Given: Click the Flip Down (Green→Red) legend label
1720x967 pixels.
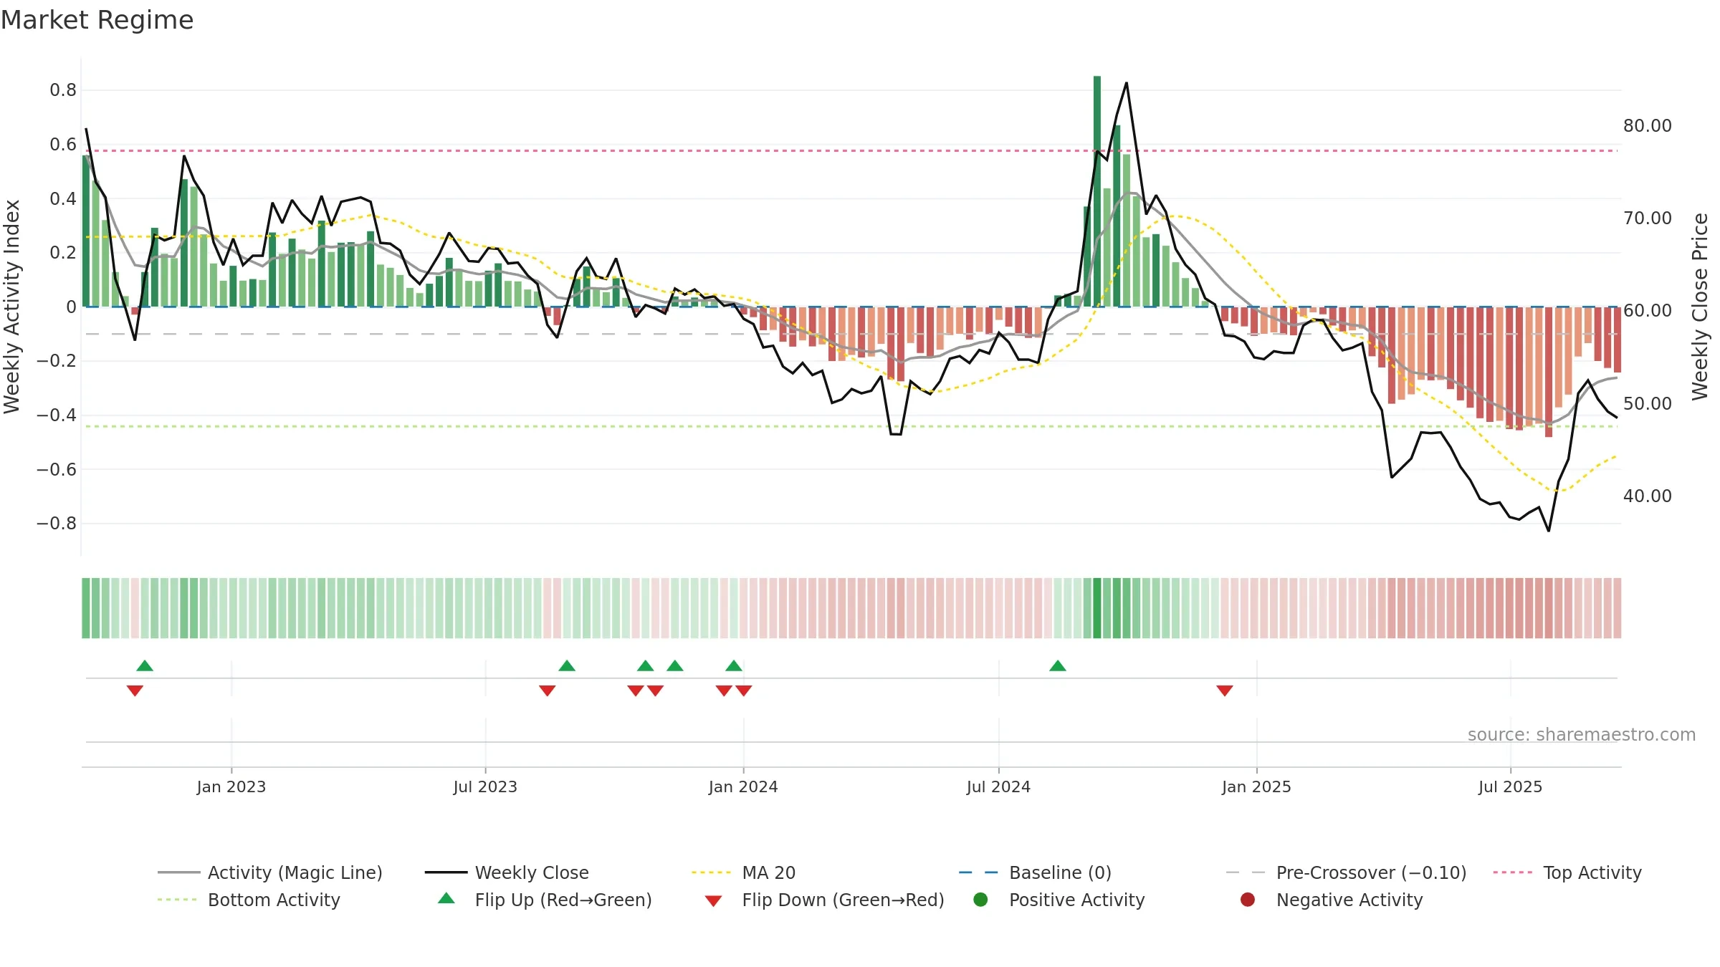Looking at the screenshot, I should pos(843,900).
